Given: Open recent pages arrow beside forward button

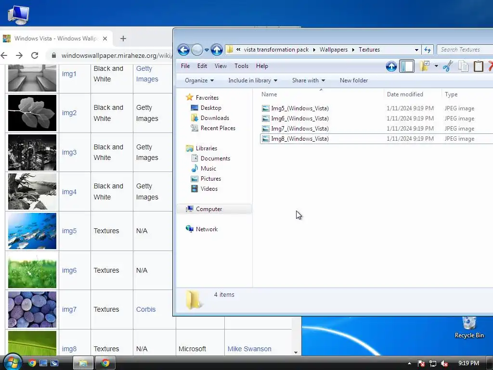Looking at the screenshot, I should tap(207, 50).
